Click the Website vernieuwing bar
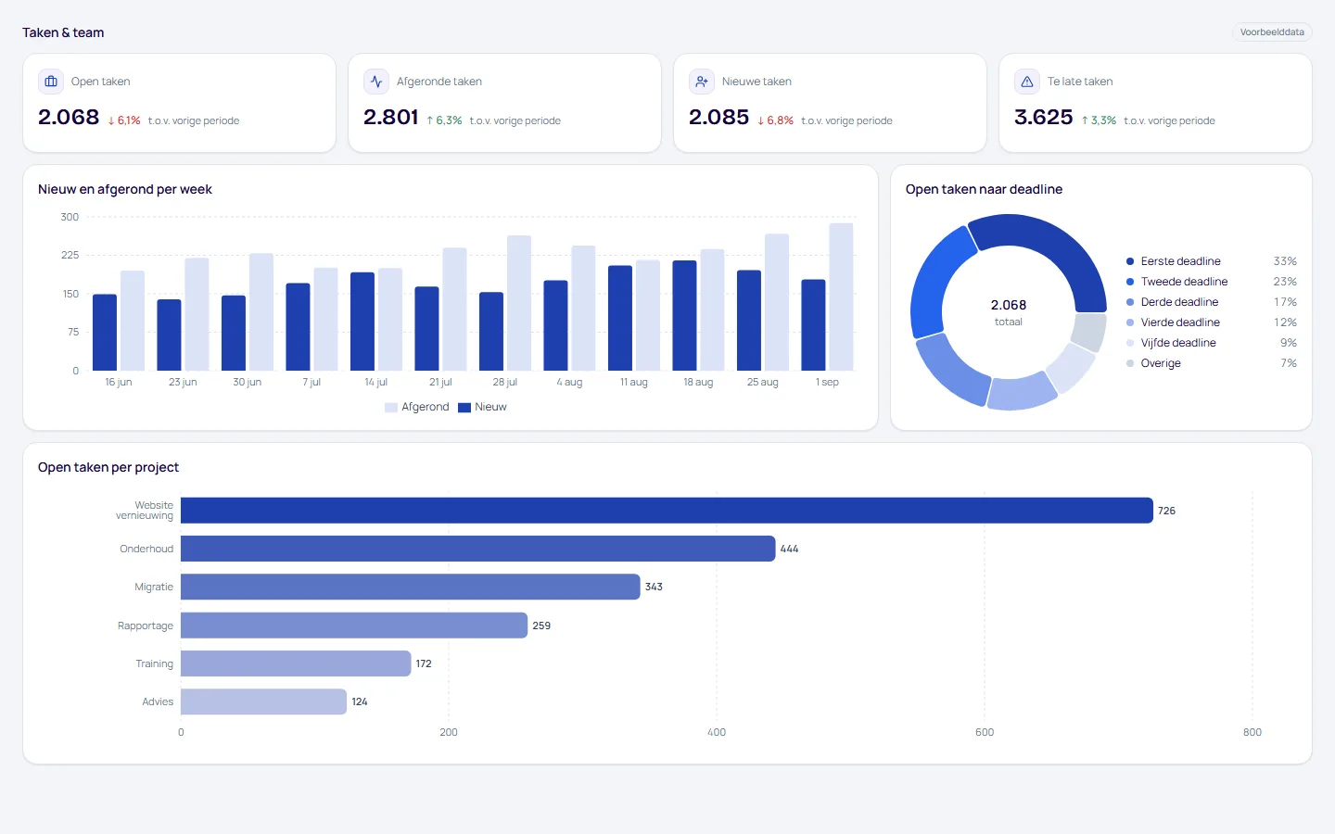Screen dimensions: 1335x834 (x=667, y=511)
